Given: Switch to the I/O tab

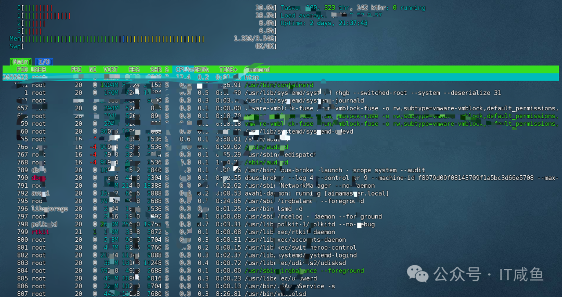Looking at the screenshot, I should pyautogui.click(x=44, y=62).
